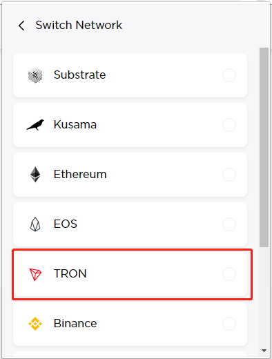
Task: Click the Binance network name
Action: coord(75,323)
